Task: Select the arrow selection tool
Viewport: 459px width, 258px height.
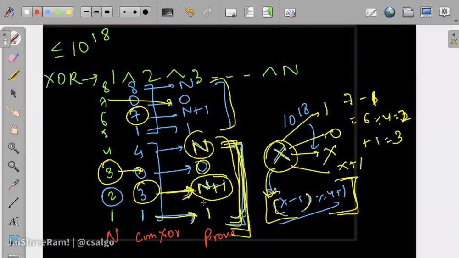Action: (x=13, y=93)
